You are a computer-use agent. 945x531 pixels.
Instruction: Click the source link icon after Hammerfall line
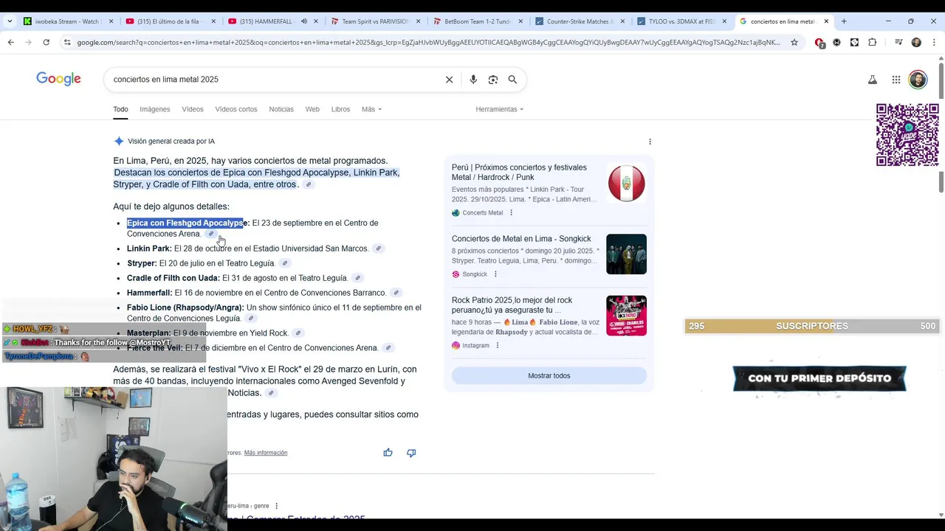click(x=396, y=293)
